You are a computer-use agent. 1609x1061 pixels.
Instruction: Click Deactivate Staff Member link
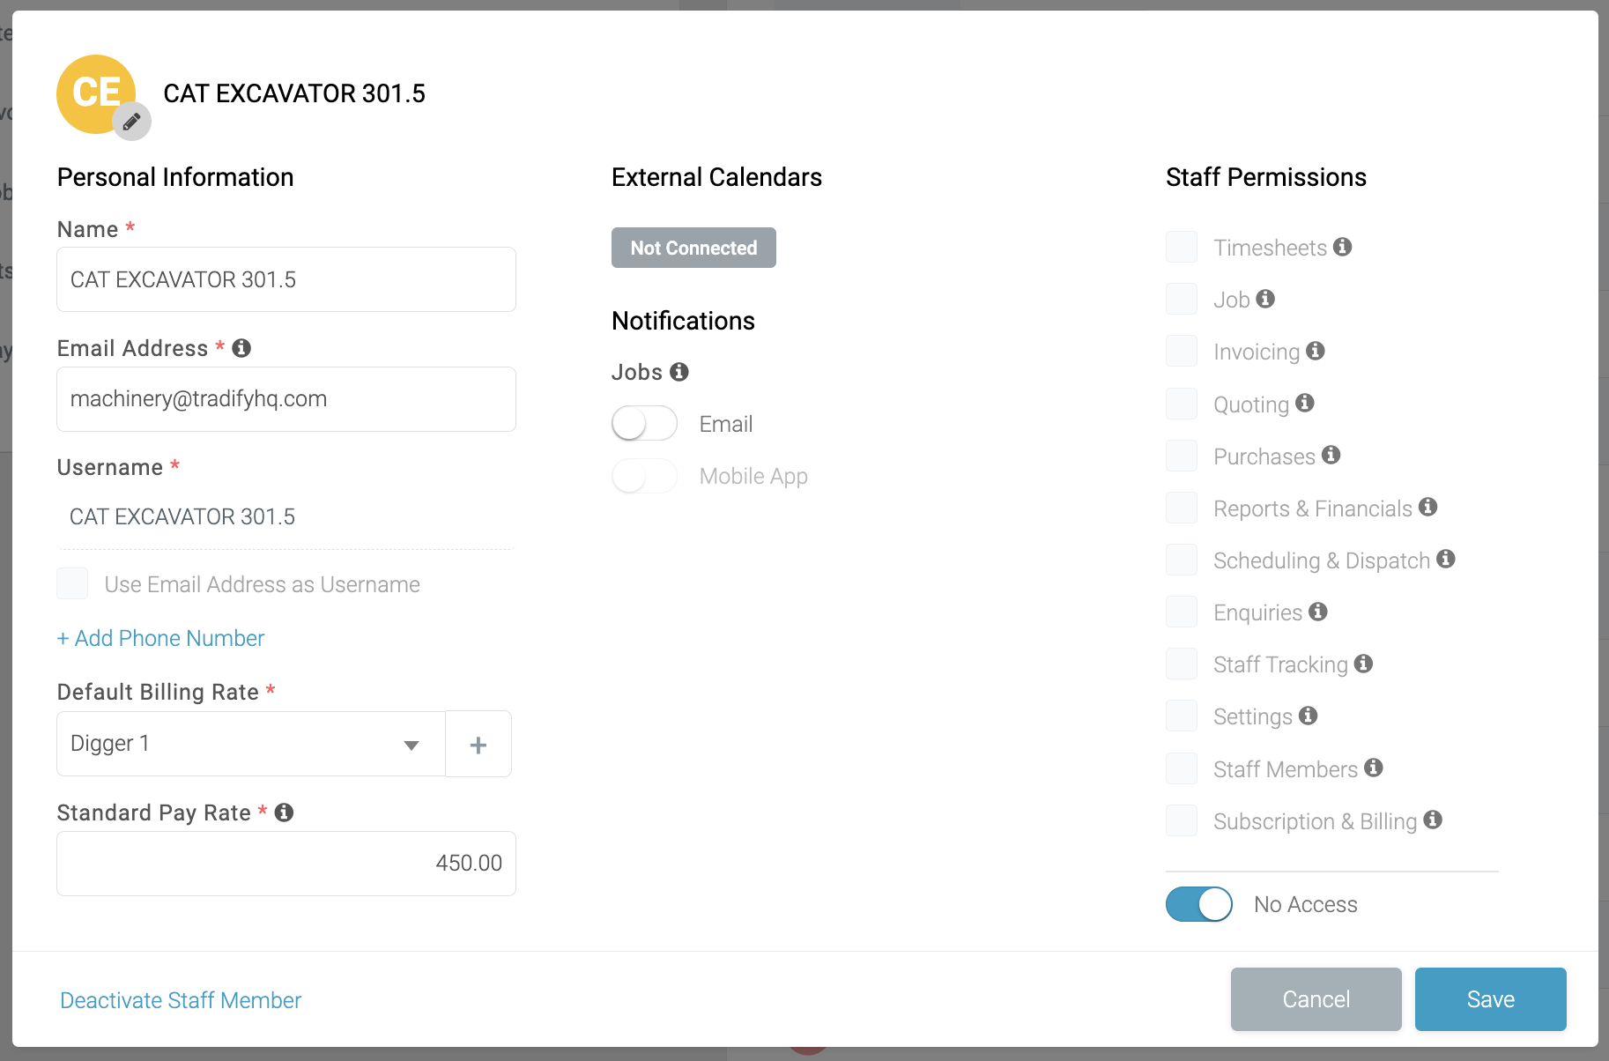tap(181, 1000)
